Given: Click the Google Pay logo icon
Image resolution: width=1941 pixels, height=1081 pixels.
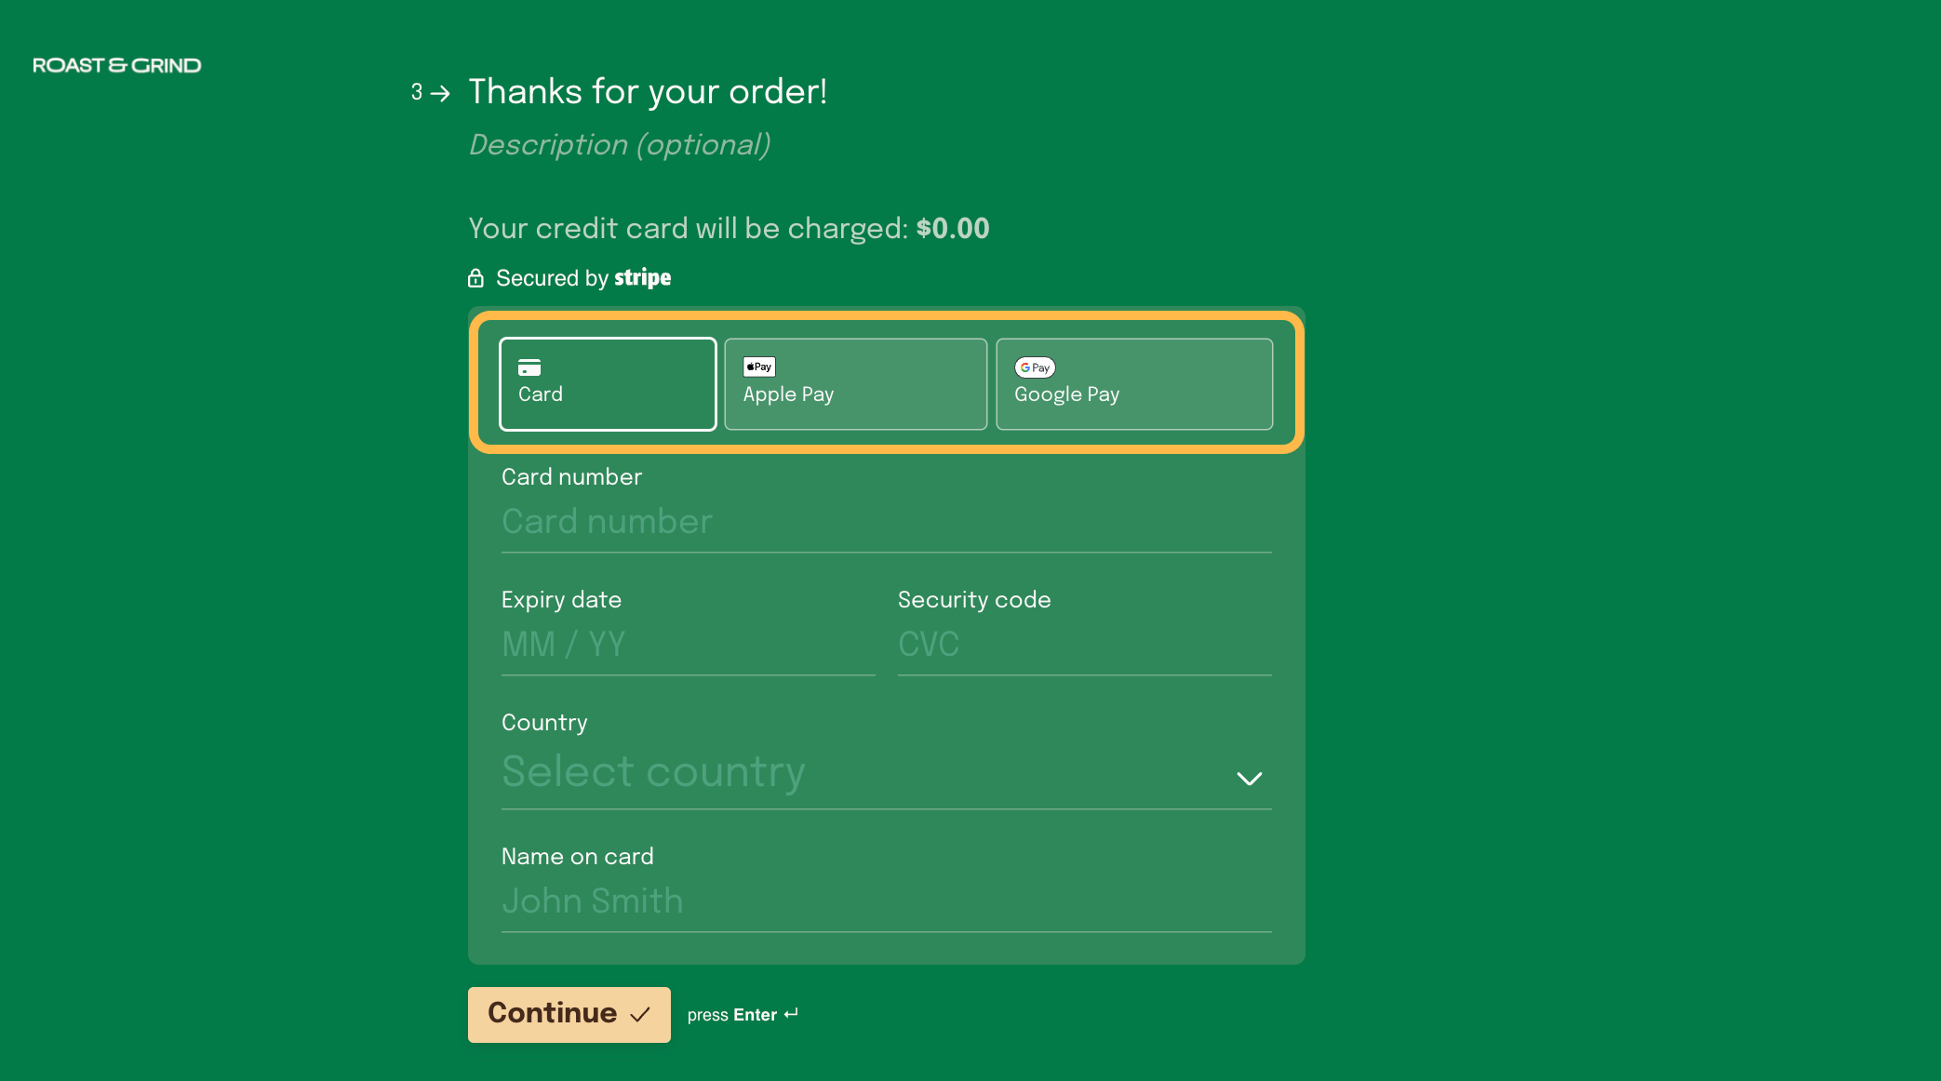Looking at the screenshot, I should (x=1035, y=367).
